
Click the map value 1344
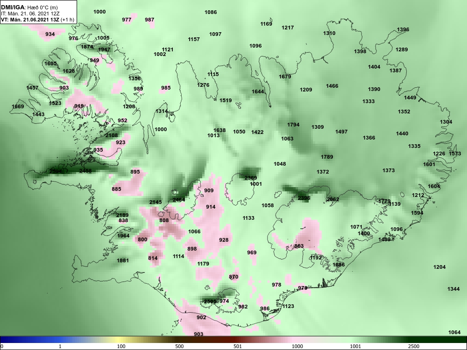coord(453,289)
